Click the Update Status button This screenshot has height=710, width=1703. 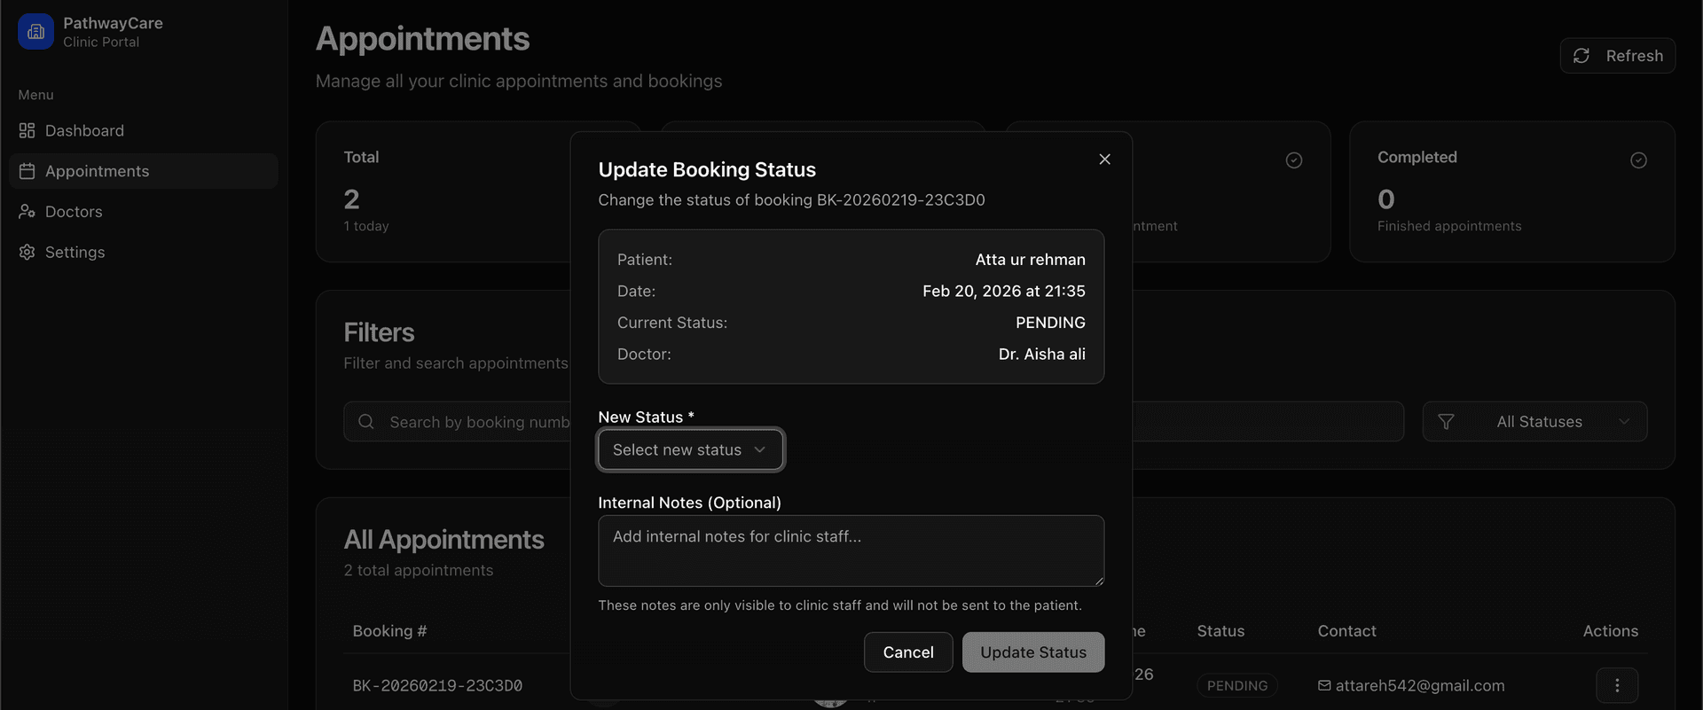(x=1033, y=652)
